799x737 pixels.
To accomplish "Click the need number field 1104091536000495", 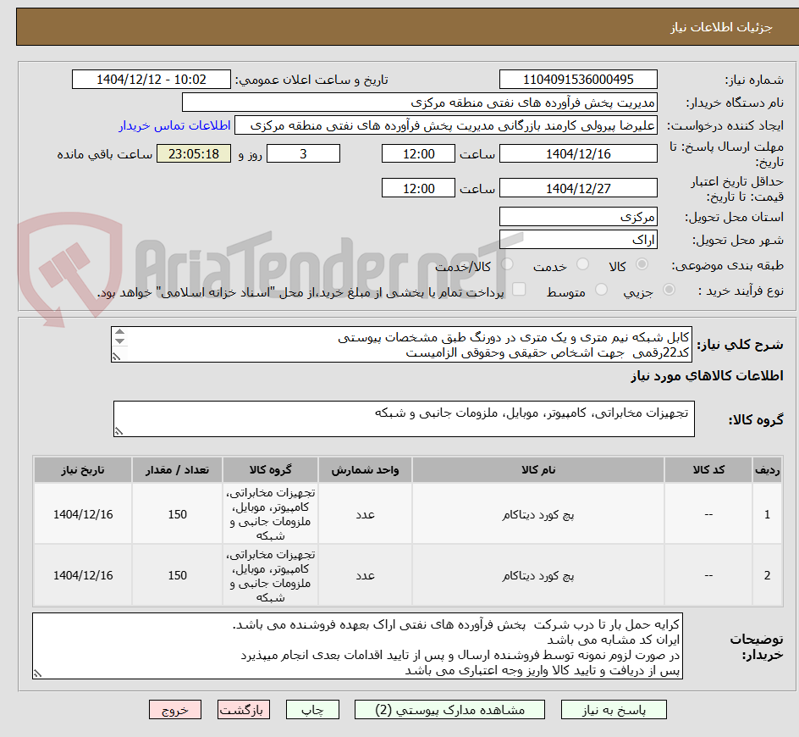I will (578, 80).
